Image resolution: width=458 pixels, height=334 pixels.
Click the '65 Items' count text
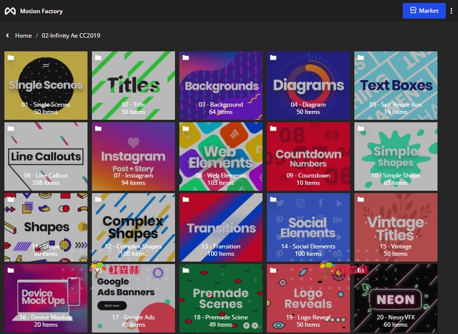click(396, 183)
